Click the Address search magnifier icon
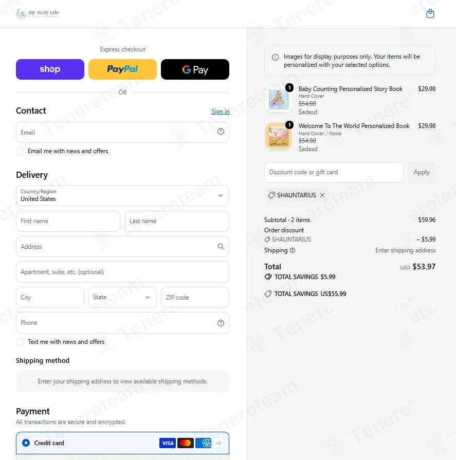Viewport: 456px width, 460px height. [x=221, y=246]
